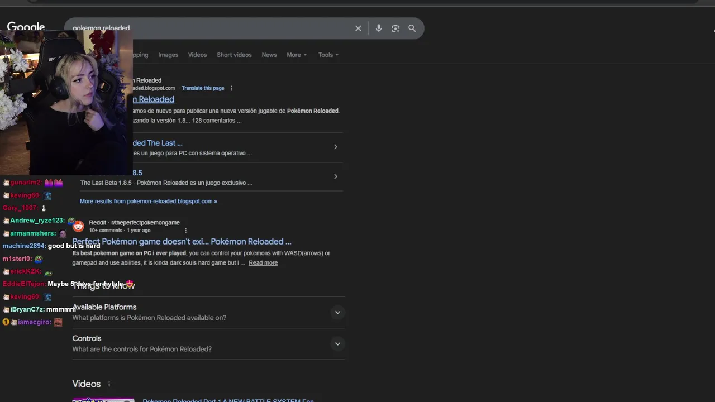
Task: Click the Google logo
Action: tap(26, 28)
